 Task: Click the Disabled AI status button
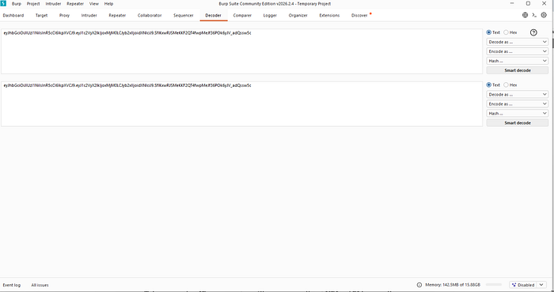[x=523, y=285]
